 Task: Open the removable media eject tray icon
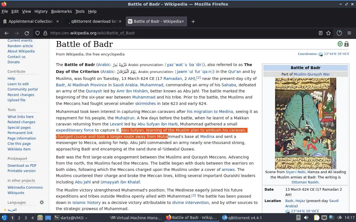click(x=298, y=218)
